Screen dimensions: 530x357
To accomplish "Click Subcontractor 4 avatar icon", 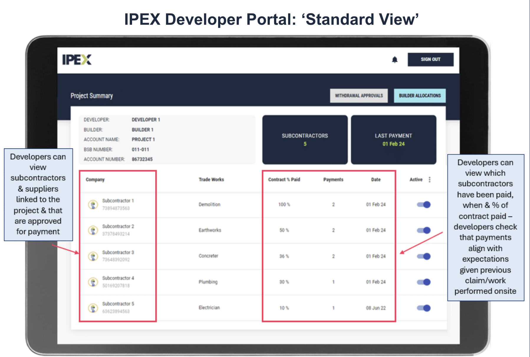I will 93,282.
